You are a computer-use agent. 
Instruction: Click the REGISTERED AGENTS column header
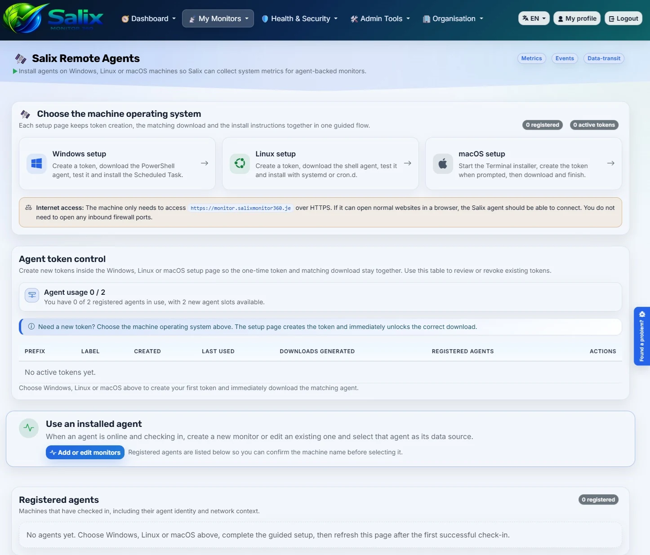(x=463, y=351)
